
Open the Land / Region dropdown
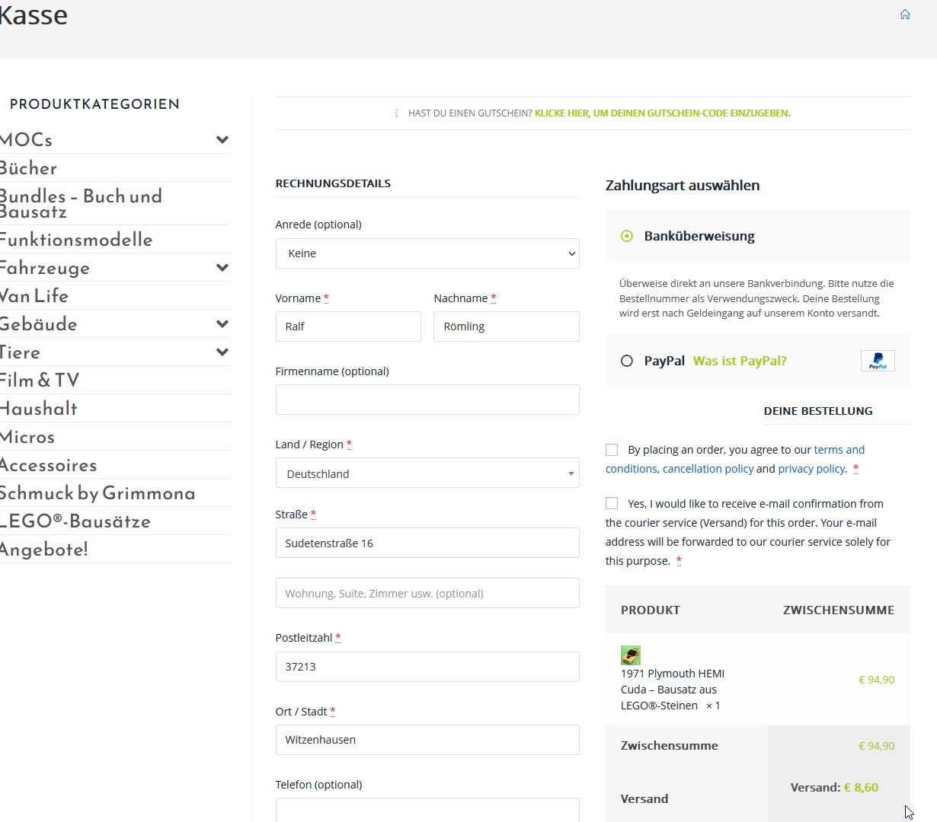coord(427,473)
